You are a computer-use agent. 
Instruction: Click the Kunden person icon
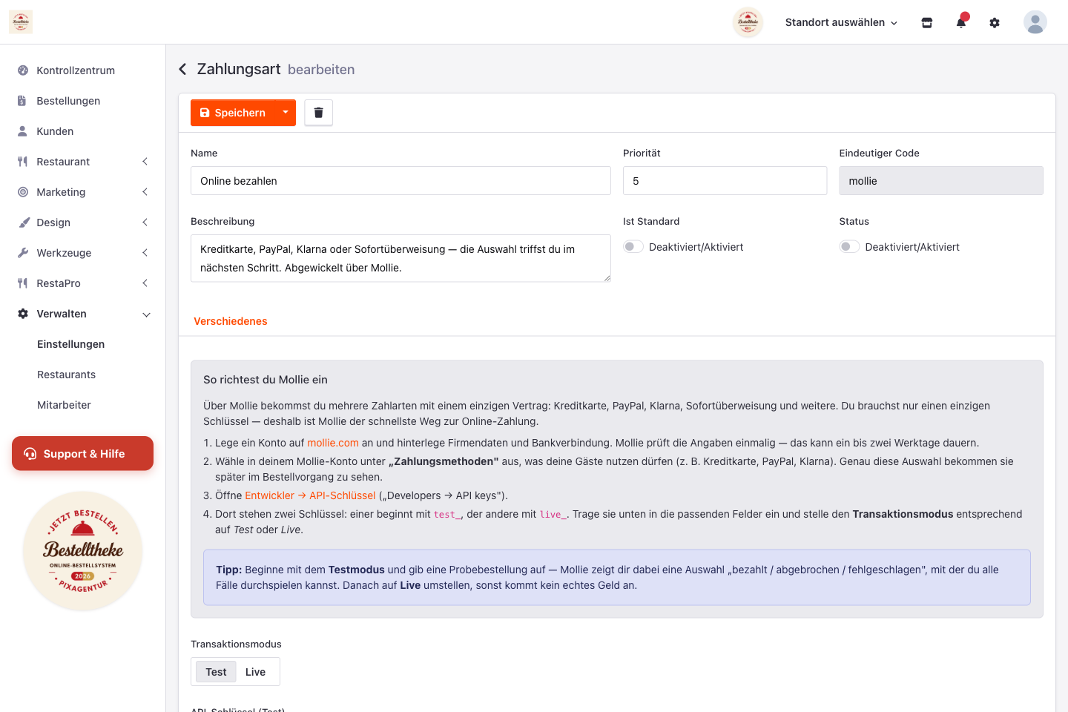23,131
